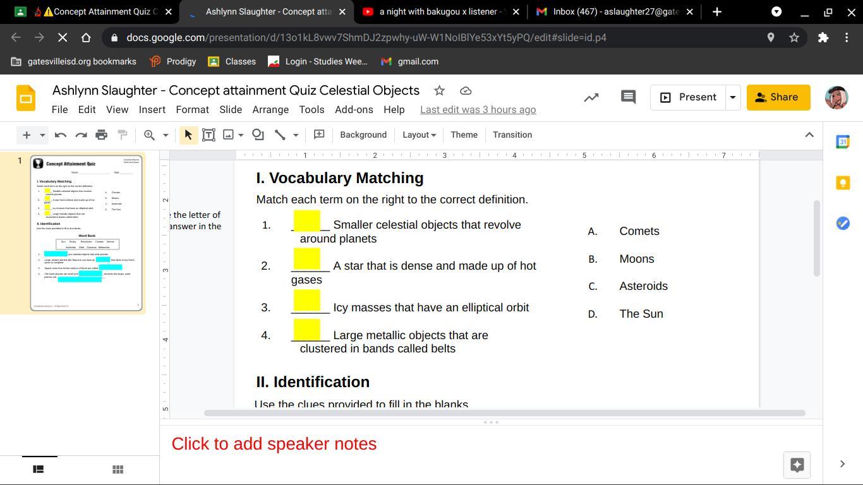Expand the image insert dropdown arrow
863x485 pixels.
coord(241,135)
